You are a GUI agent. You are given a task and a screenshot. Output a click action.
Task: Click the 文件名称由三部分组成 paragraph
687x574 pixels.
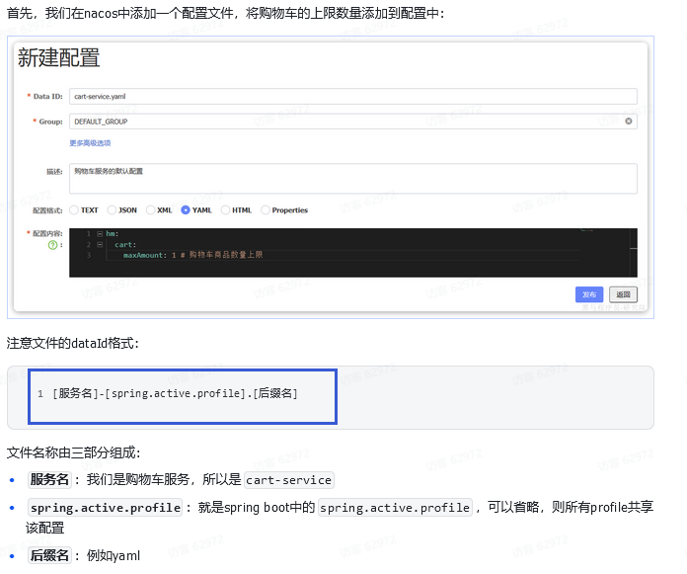[74, 452]
